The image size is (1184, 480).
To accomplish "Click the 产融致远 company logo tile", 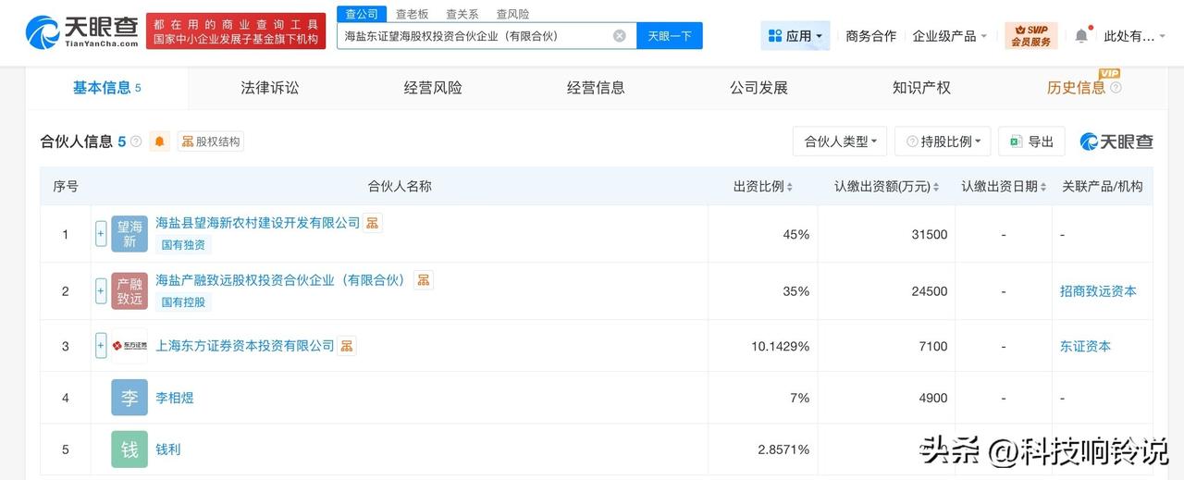I will coord(129,291).
